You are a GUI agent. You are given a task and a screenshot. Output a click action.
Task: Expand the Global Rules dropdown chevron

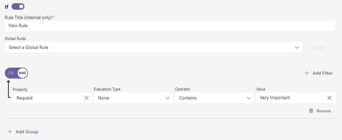pos(297,47)
